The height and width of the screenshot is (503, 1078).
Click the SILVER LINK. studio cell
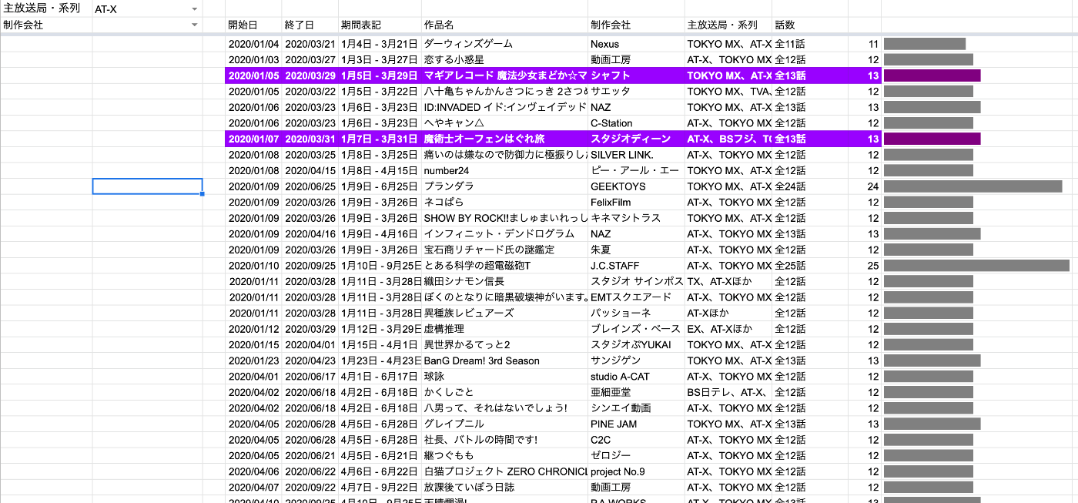click(x=636, y=155)
